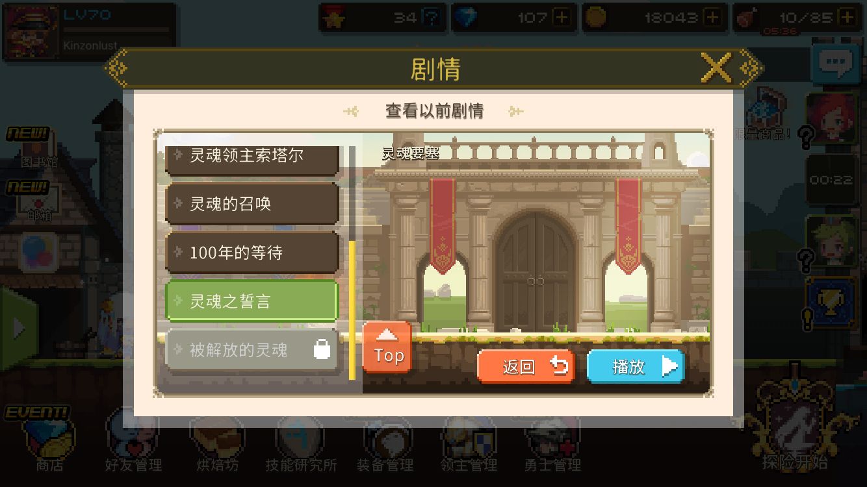Play the story with the 播放 button
The width and height of the screenshot is (867, 487).
point(636,366)
